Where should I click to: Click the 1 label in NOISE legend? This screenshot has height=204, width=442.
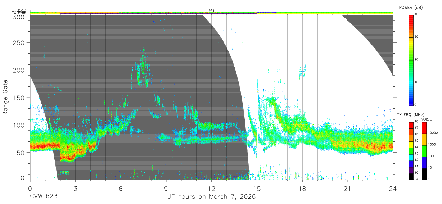(429, 179)
